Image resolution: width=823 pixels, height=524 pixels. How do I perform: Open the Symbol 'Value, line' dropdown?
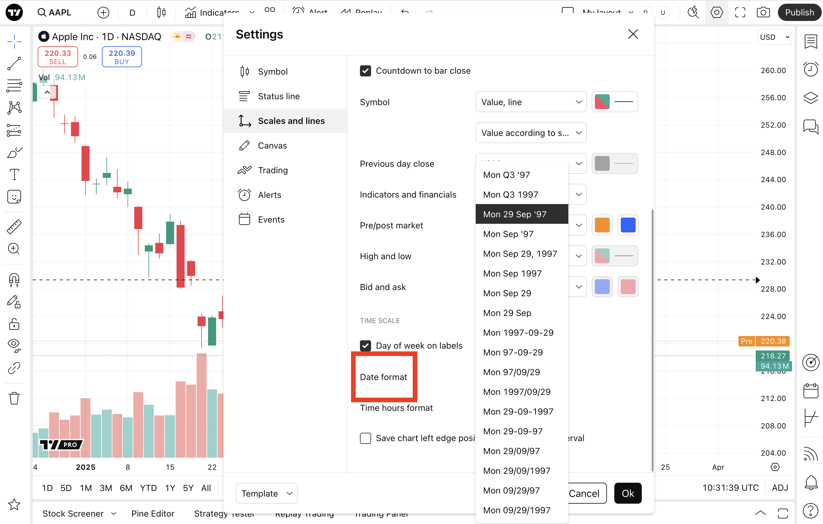(x=530, y=102)
